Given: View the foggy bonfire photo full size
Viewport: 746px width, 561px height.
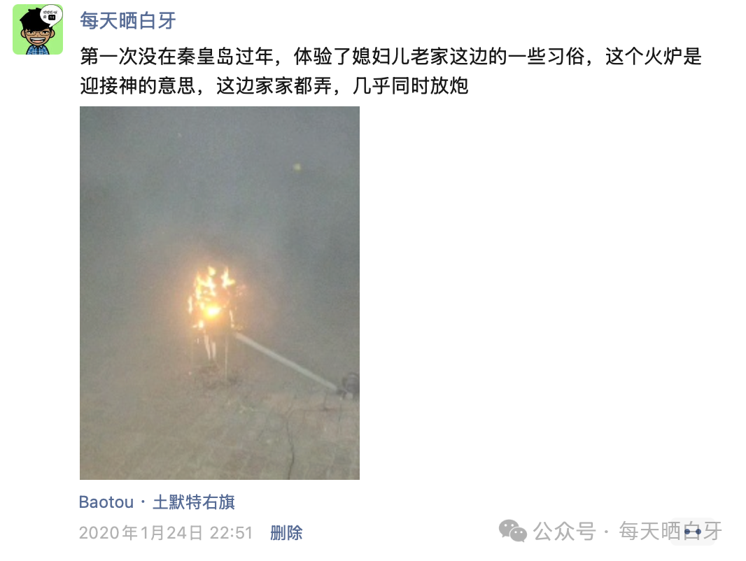Looking at the screenshot, I should [219, 293].
